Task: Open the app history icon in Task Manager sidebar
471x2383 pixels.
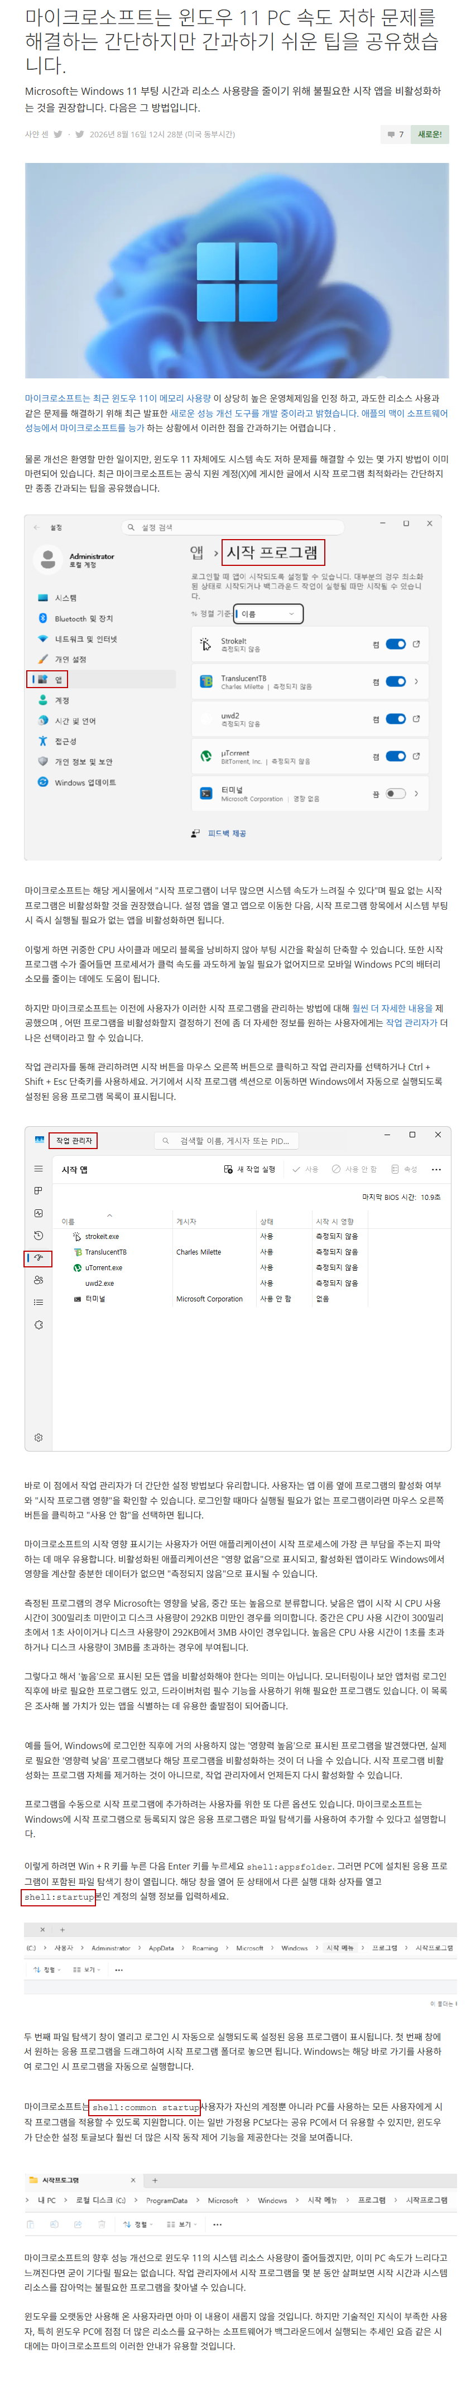Action: [38, 1236]
